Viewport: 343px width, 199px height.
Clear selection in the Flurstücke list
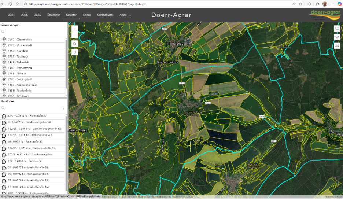(63, 108)
